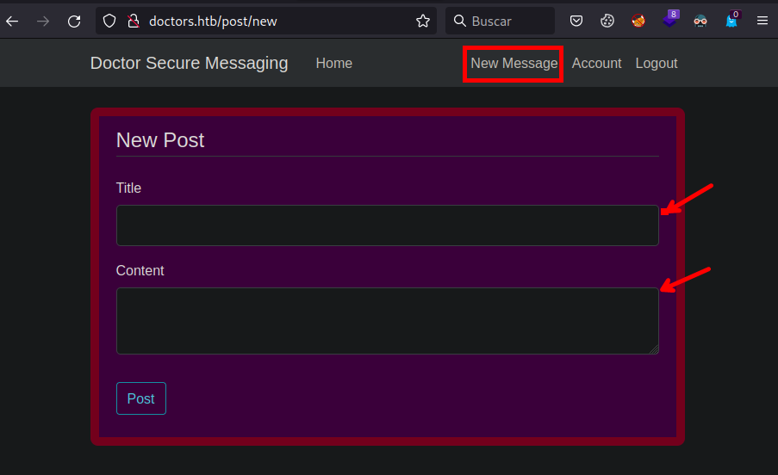Open the Firefox hamburger application menu
Screen dimensions: 778x475
point(762,21)
